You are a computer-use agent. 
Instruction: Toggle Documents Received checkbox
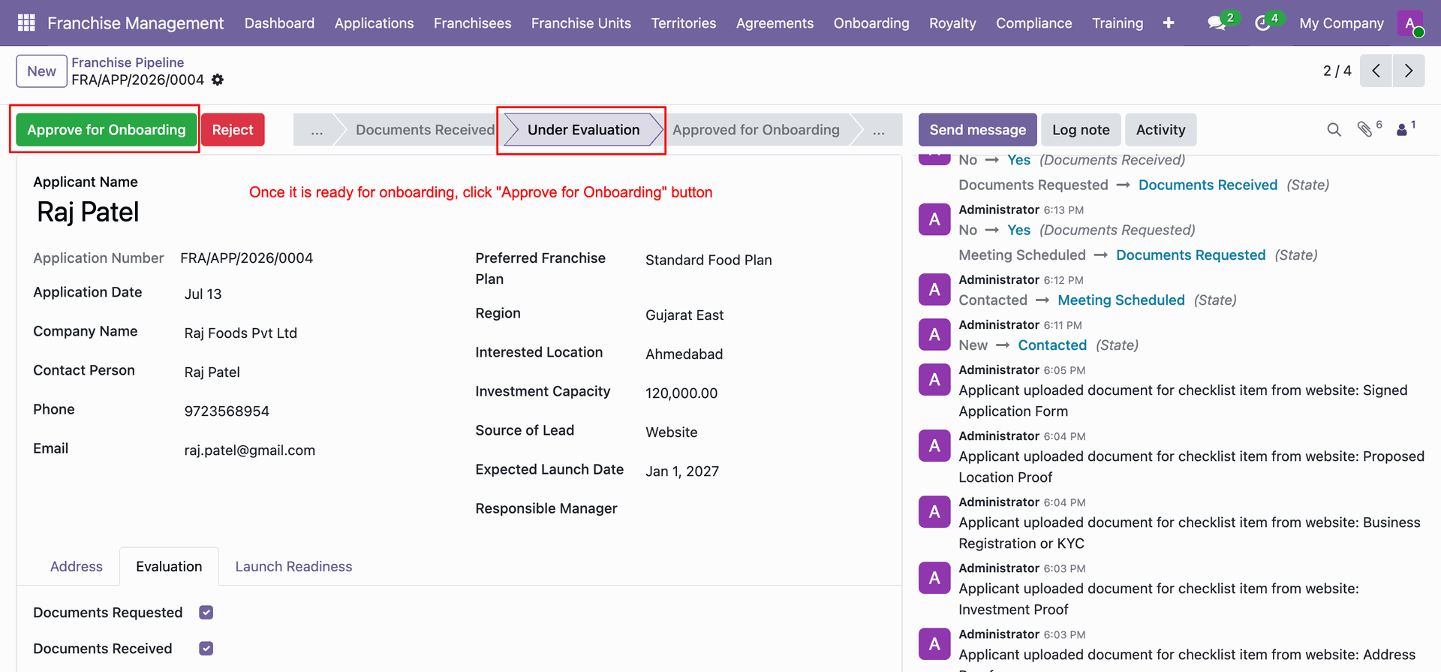pyautogui.click(x=206, y=649)
